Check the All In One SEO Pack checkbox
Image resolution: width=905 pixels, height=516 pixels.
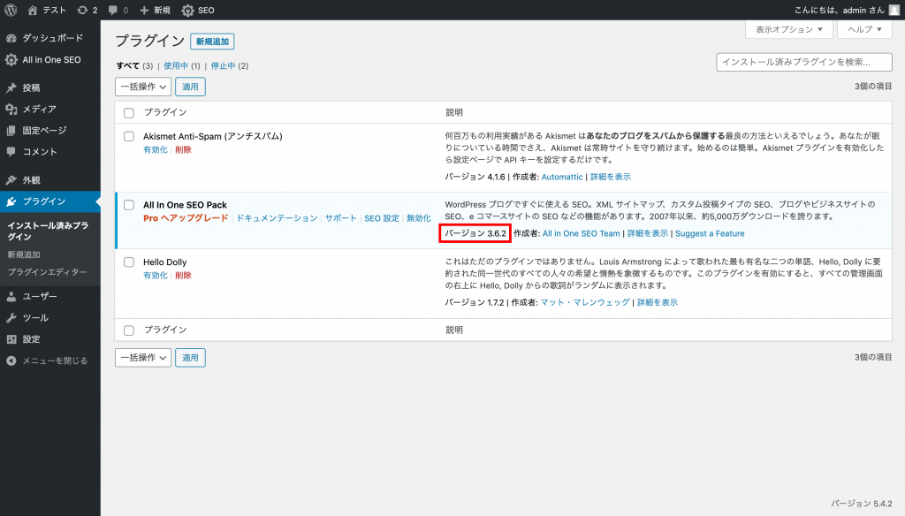click(129, 205)
